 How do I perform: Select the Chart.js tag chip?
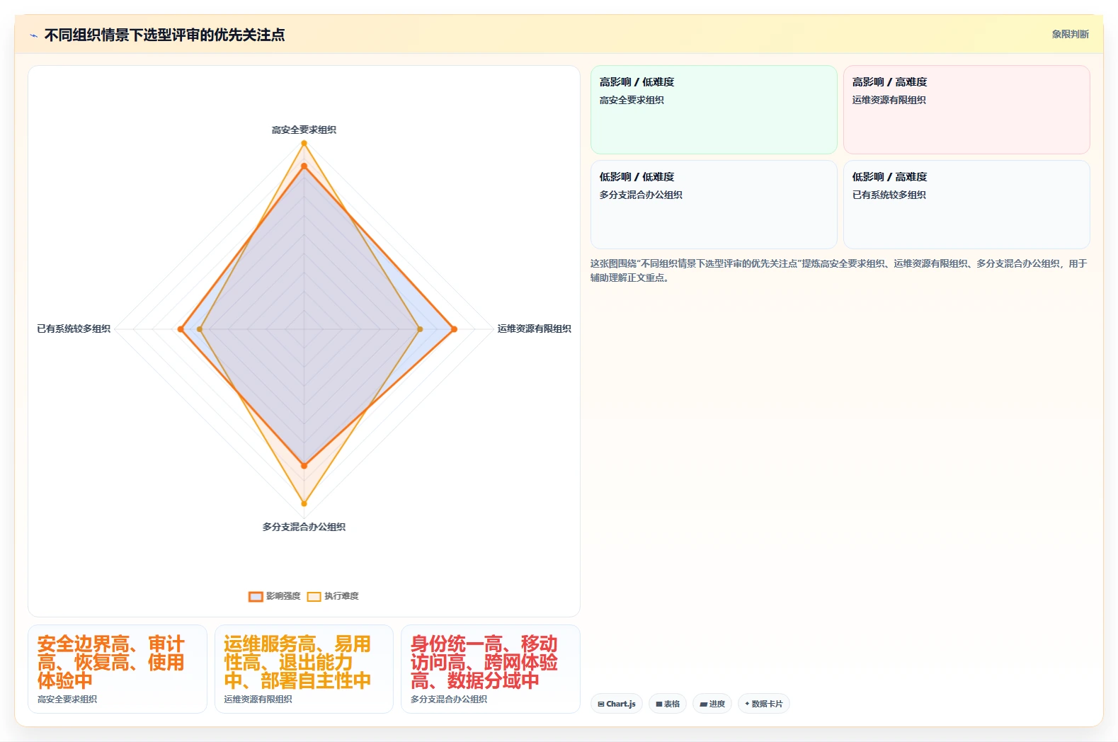617,704
